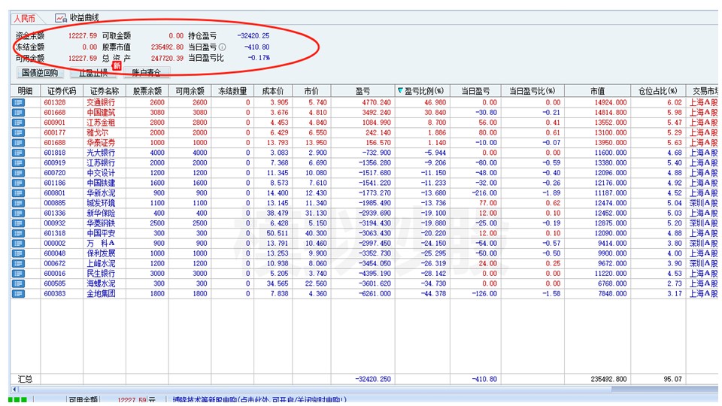Open detail icon for 万科A row
This screenshot has width=722, height=406.
[18, 244]
